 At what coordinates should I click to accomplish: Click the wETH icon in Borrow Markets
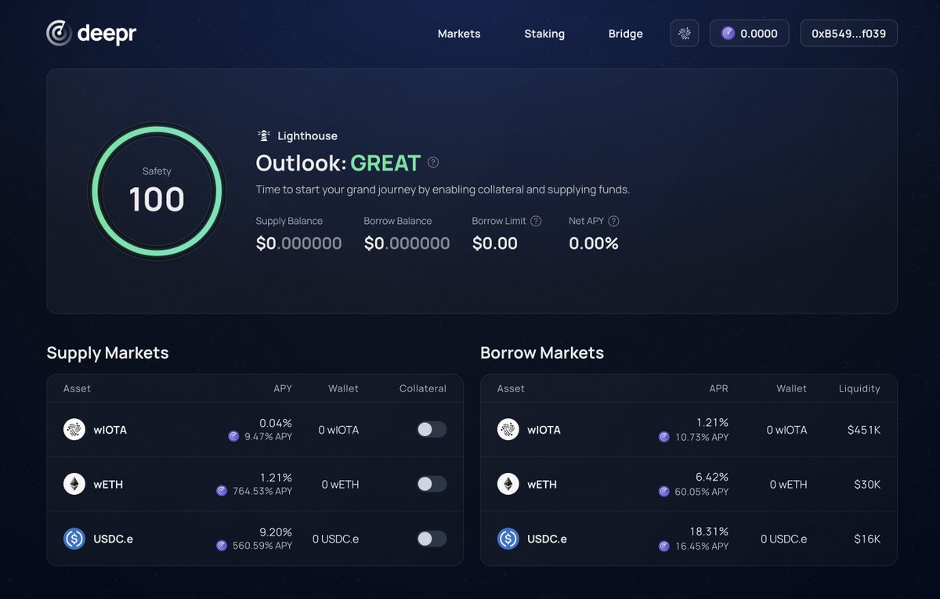coord(508,484)
